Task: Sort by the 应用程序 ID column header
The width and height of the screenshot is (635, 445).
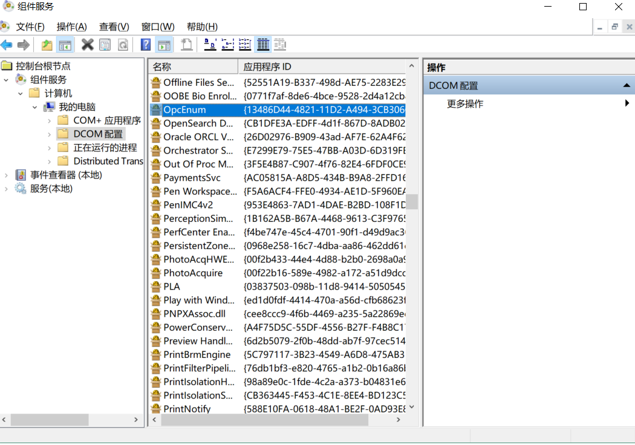Action: [322, 67]
